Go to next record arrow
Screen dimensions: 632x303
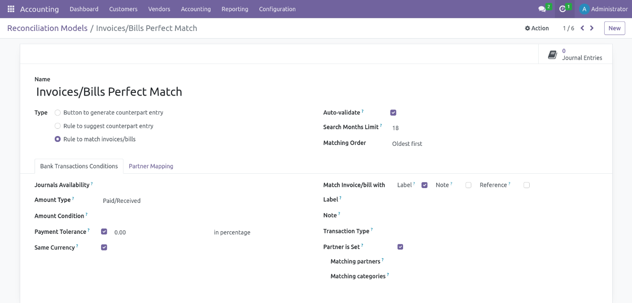(592, 28)
